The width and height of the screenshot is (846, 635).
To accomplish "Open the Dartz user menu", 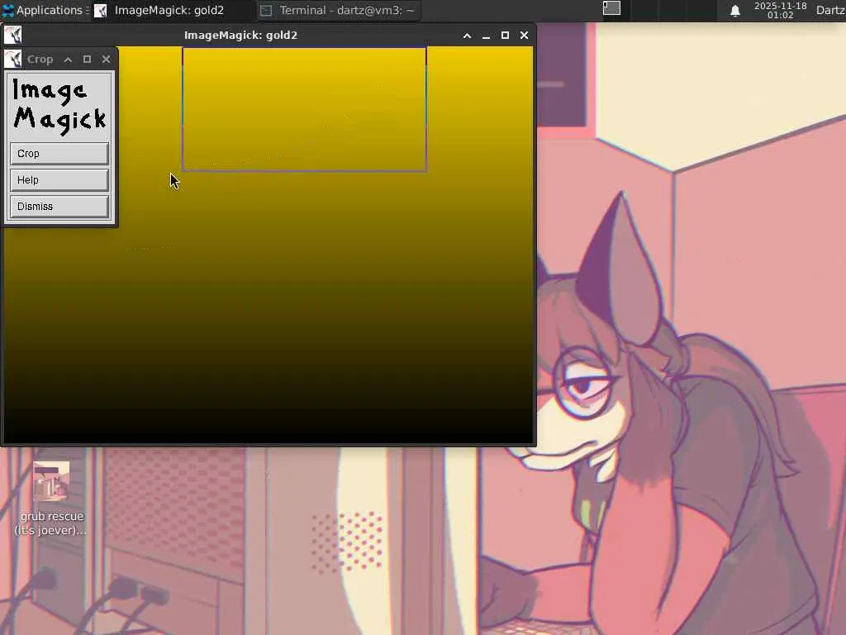I will pyautogui.click(x=830, y=10).
